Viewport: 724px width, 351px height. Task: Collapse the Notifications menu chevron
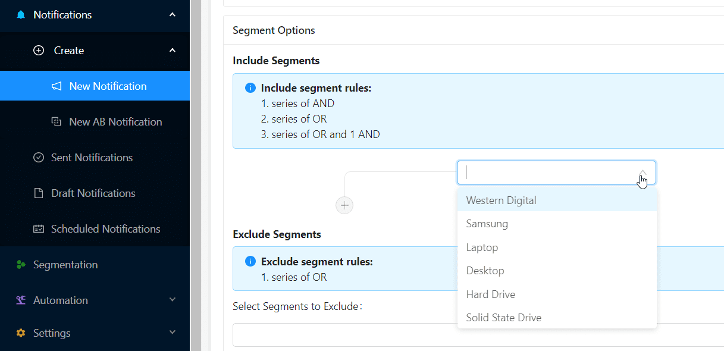click(x=173, y=15)
